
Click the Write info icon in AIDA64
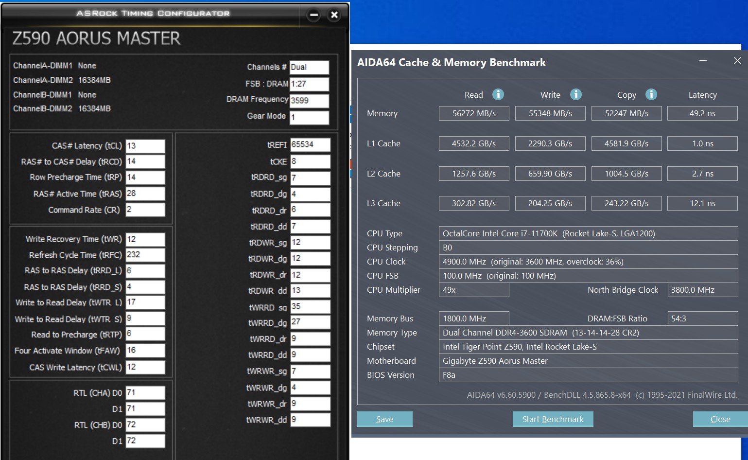pyautogui.click(x=575, y=94)
